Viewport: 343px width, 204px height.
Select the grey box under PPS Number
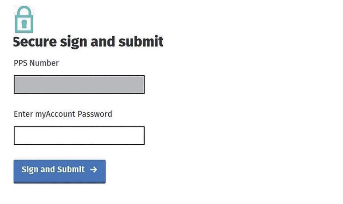pos(79,85)
